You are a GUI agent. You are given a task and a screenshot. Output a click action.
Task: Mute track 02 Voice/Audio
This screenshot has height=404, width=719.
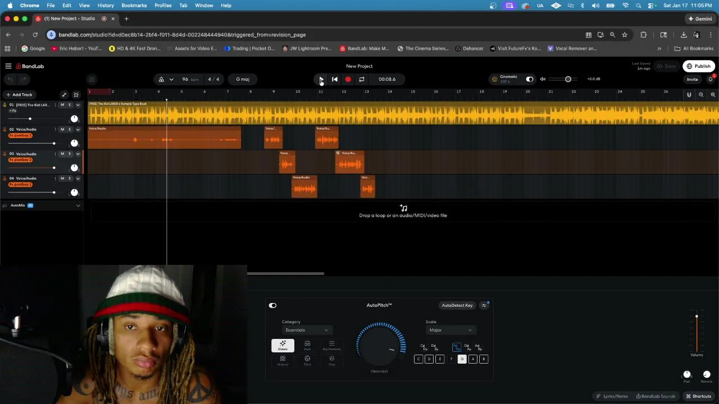coord(62,130)
